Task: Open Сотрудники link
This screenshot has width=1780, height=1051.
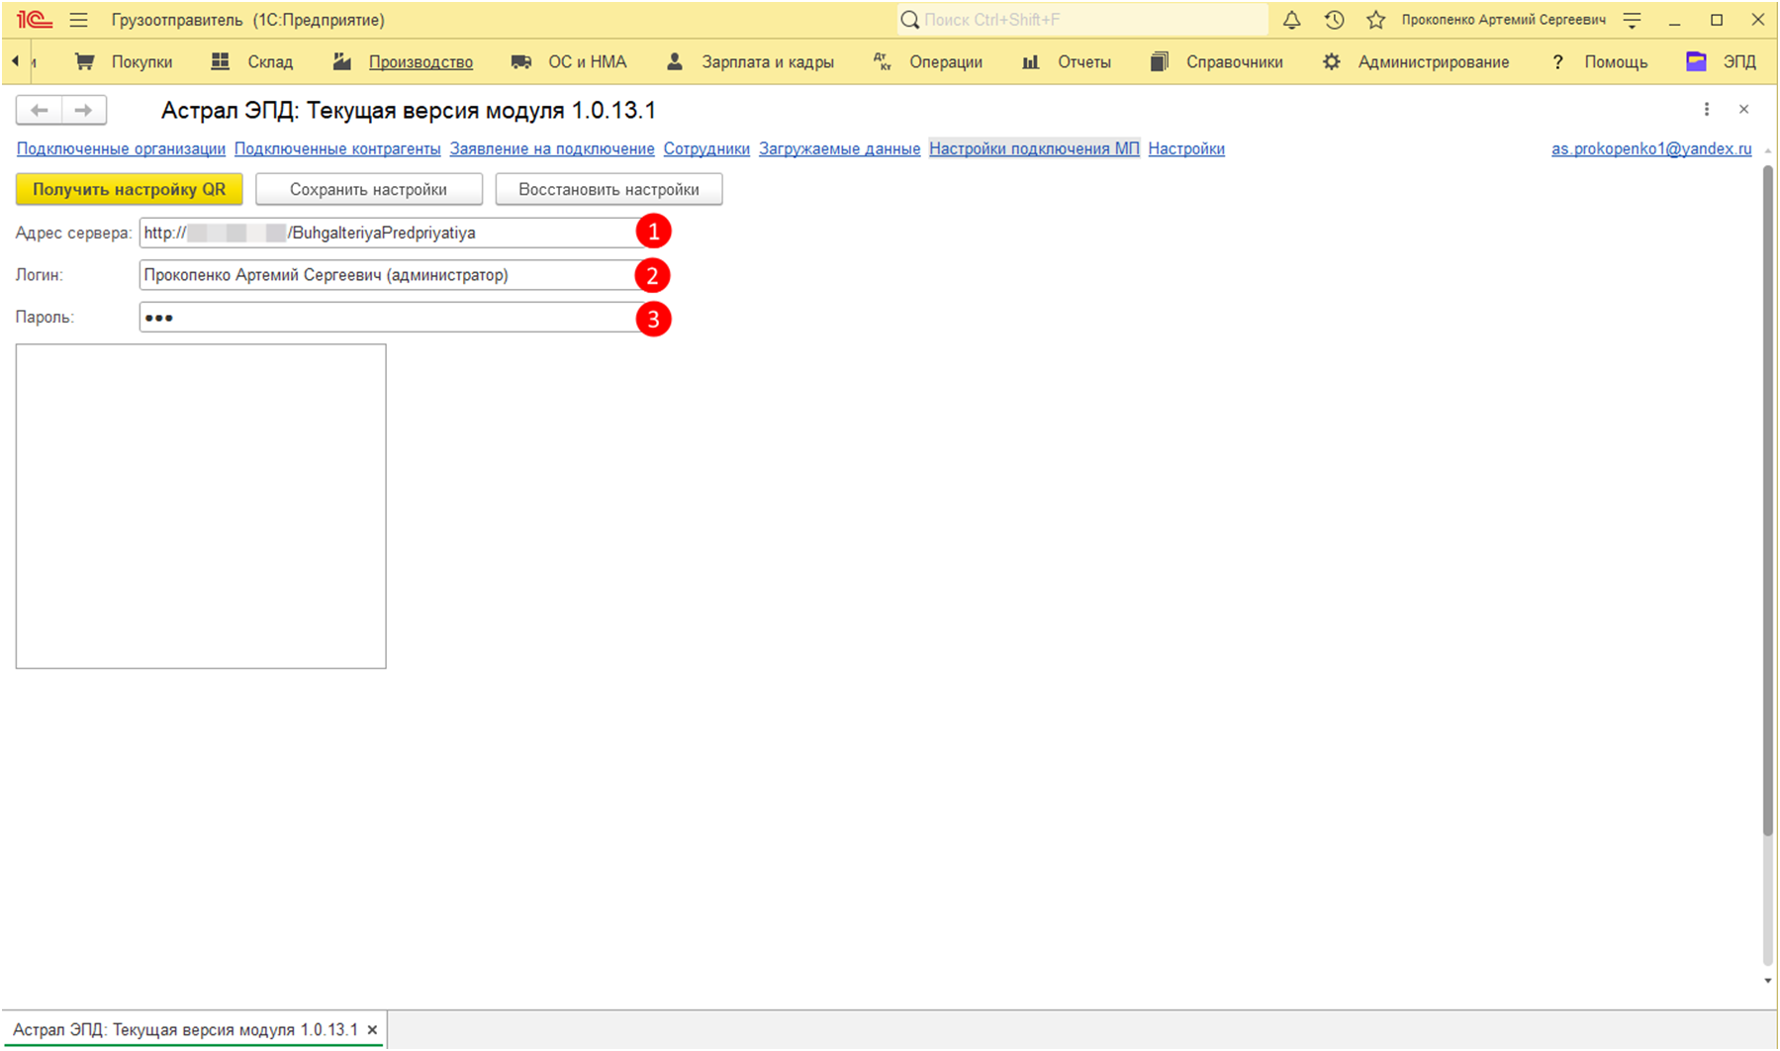Action: click(706, 148)
